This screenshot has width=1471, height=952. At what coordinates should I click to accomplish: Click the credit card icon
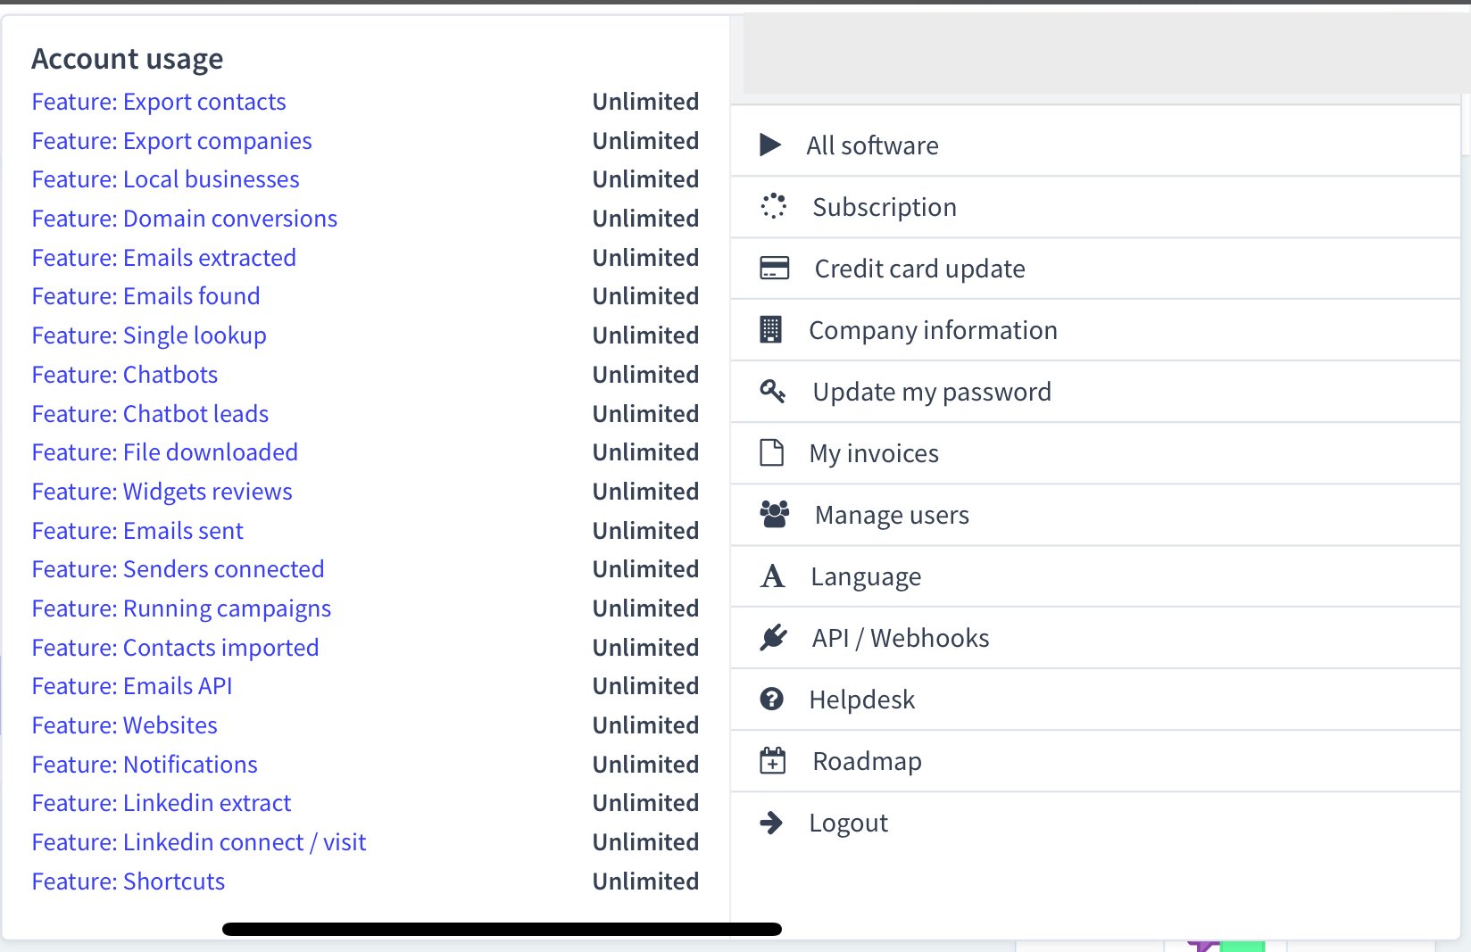point(774,269)
